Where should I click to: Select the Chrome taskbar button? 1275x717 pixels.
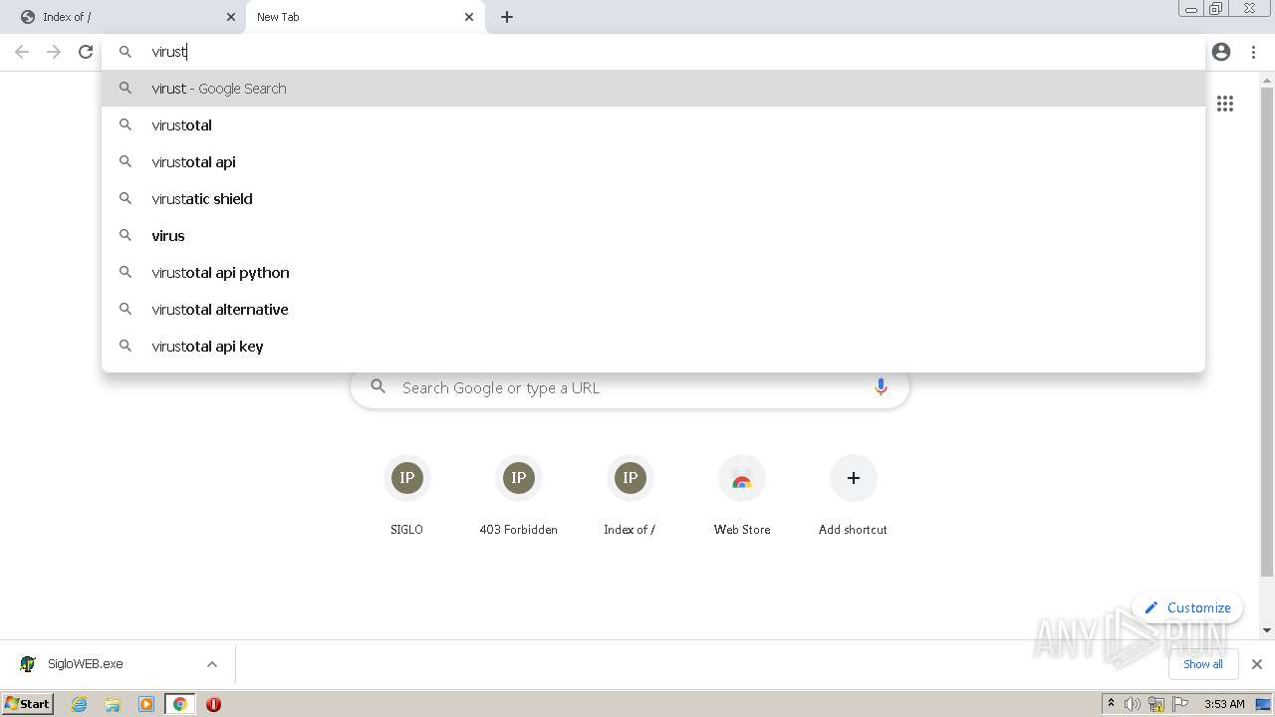tap(179, 704)
